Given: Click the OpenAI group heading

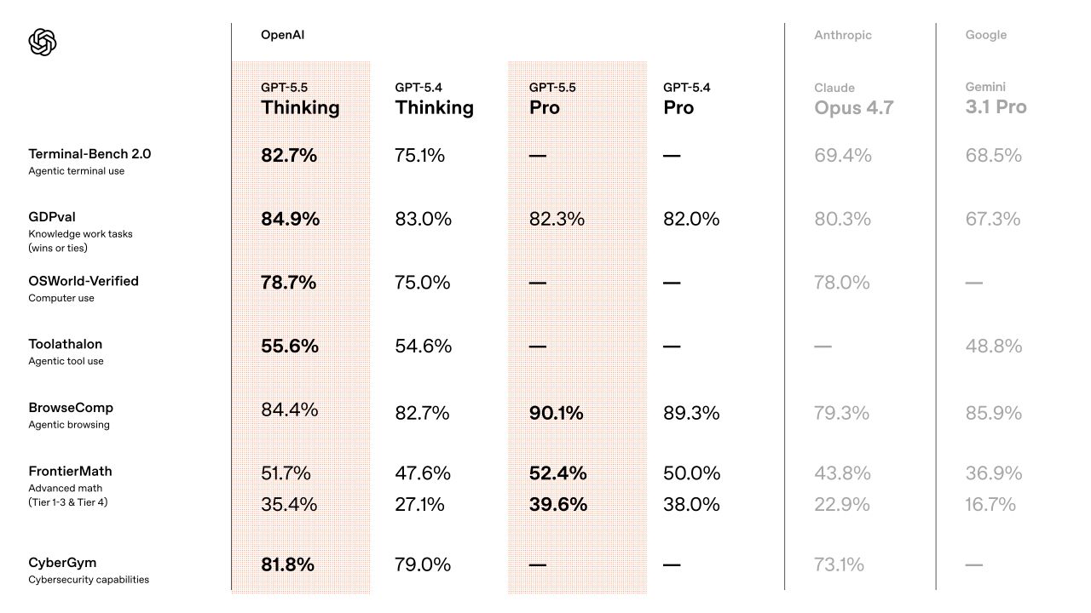Looking at the screenshot, I should (282, 35).
